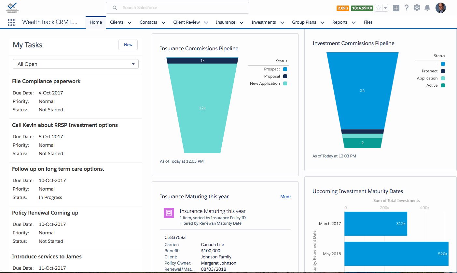The height and width of the screenshot is (273, 457).
Task: Click the Favorites star icon
Action: 378,8
